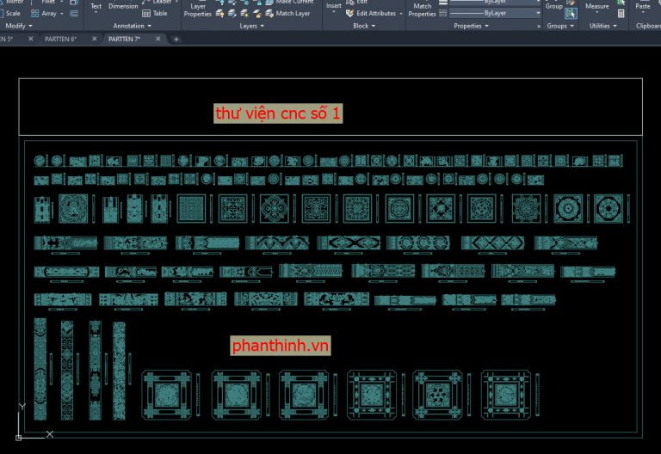Toggle group selection on/off icon
The height and width of the screenshot is (454, 661).
[571, 14]
